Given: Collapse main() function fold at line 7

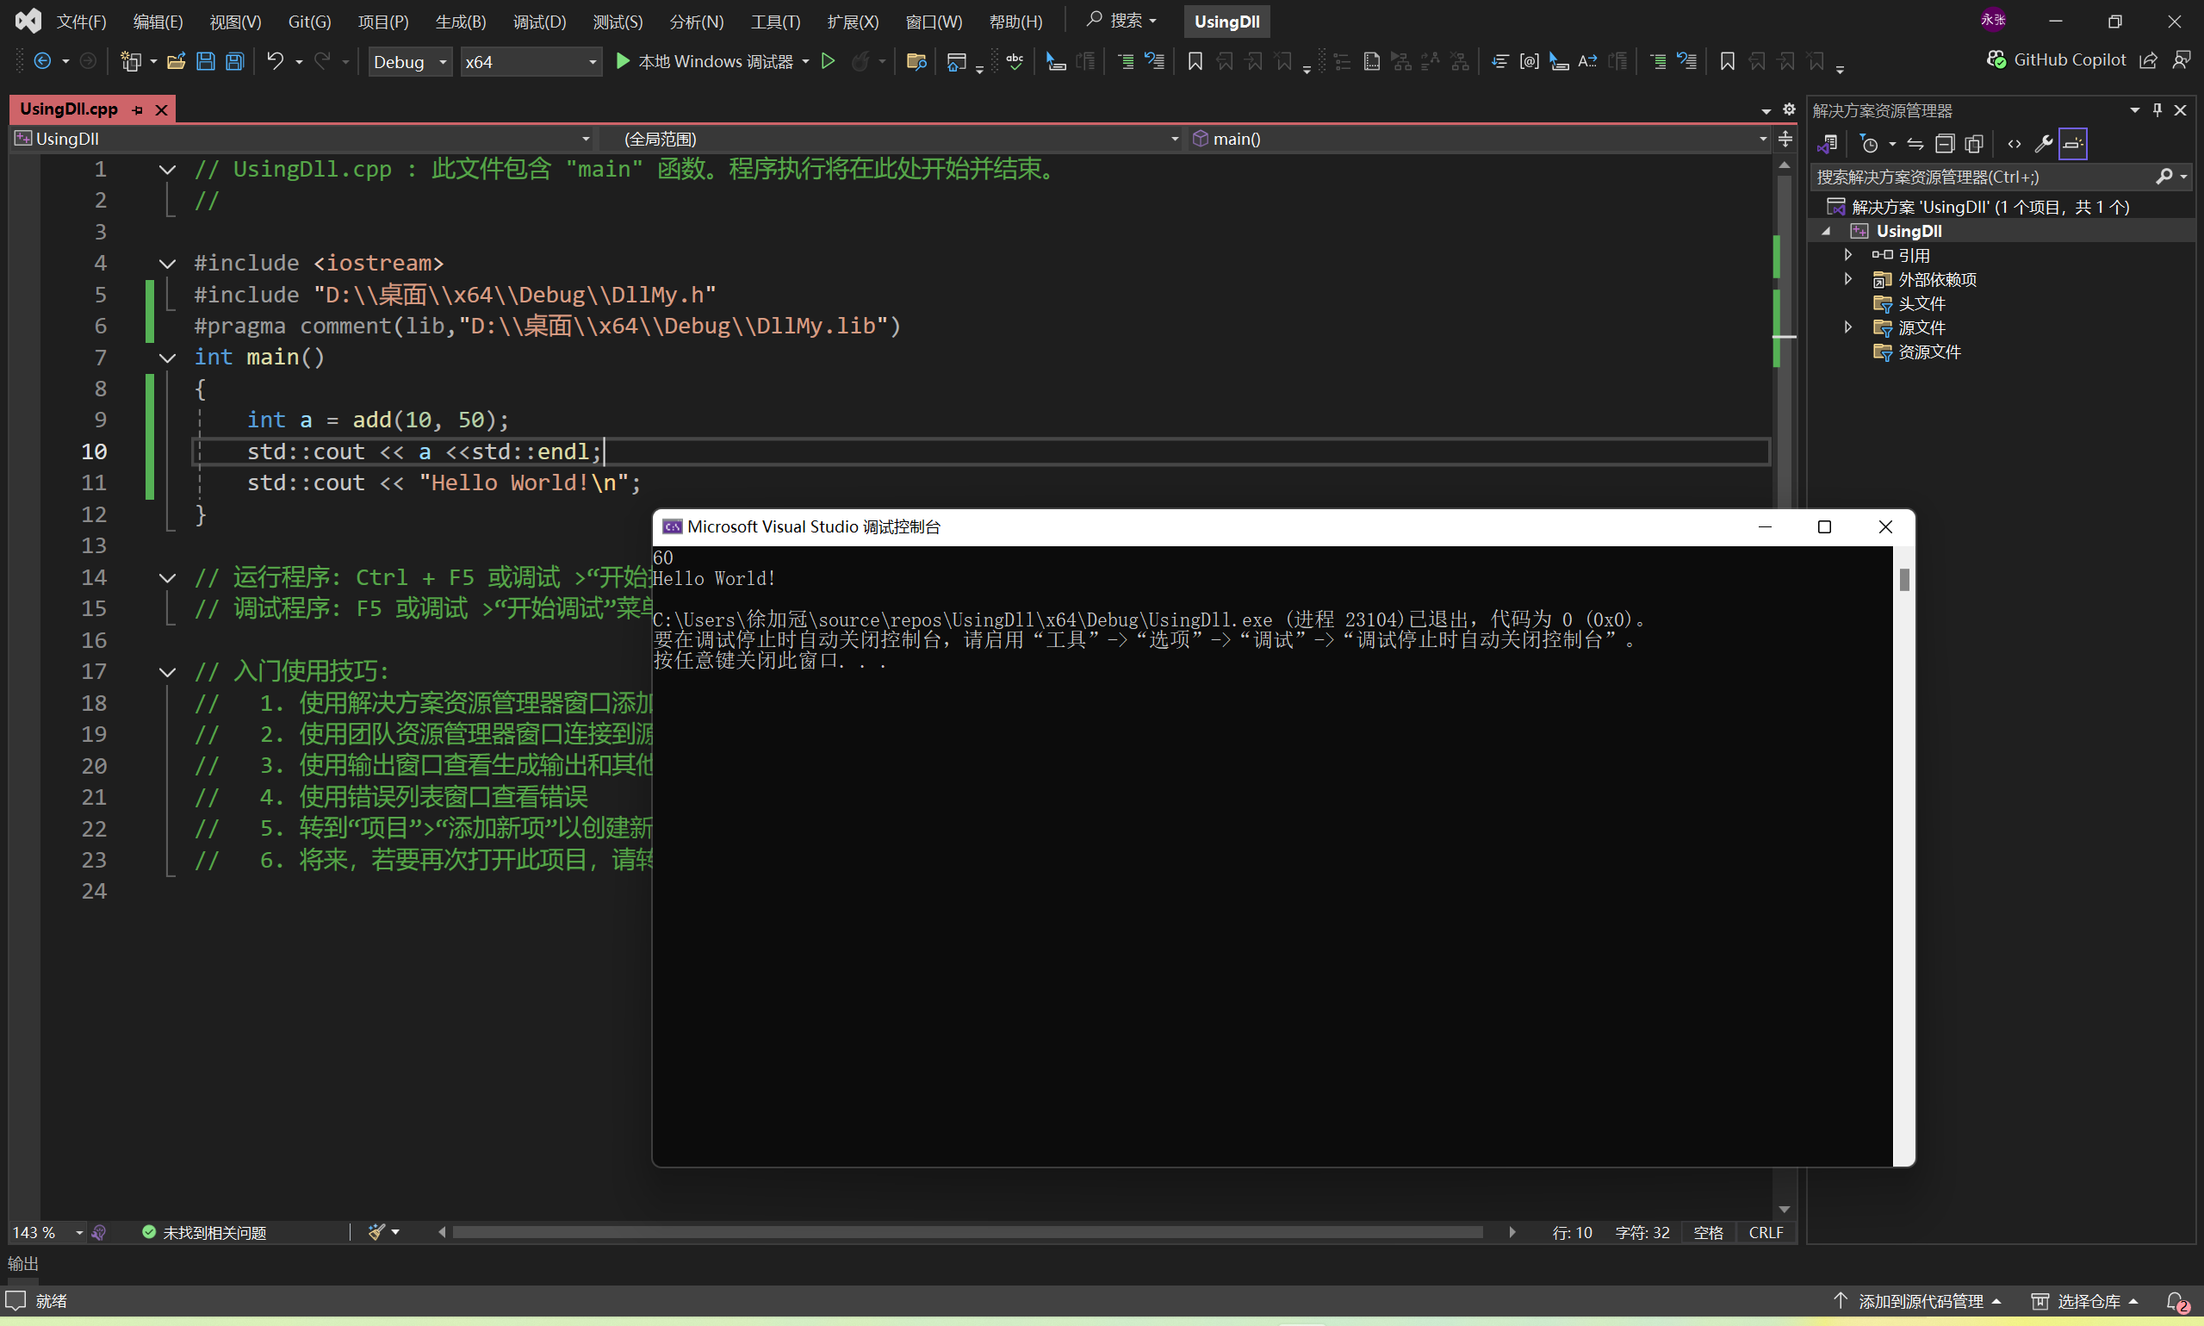Looking at the screenshot, I should (x=167, y=358).
